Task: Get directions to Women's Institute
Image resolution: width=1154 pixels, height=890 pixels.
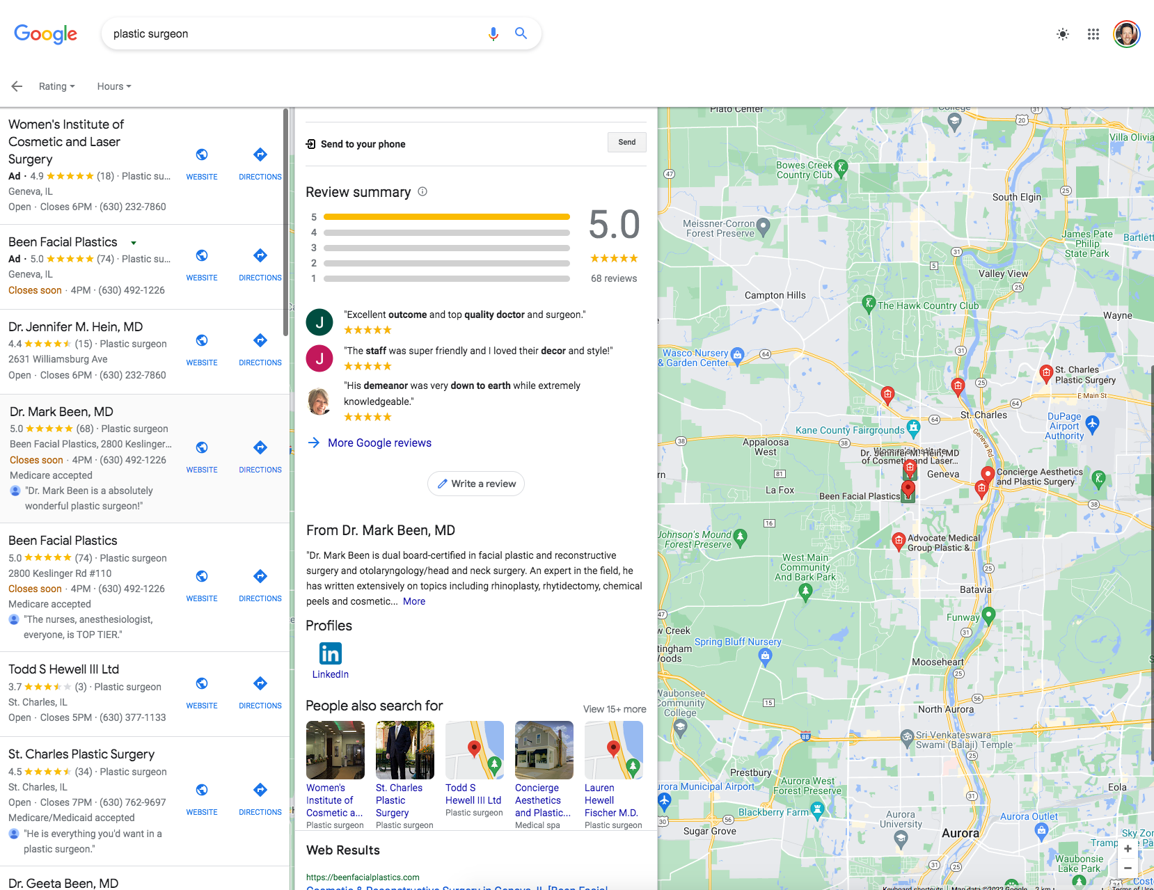Action: click(x=260, y=154)
